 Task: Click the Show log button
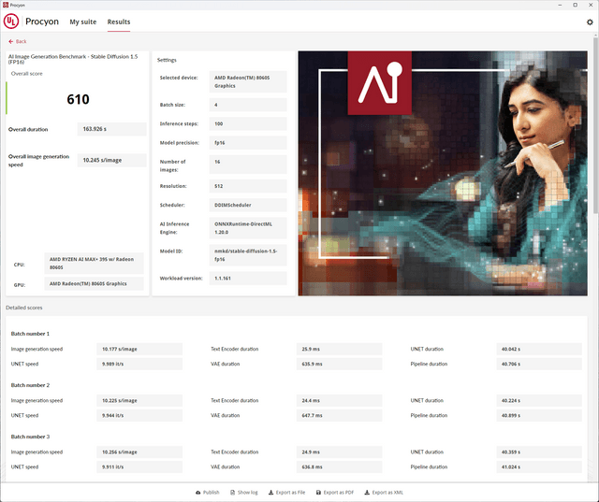coord(244,493)
